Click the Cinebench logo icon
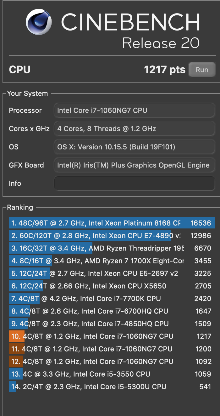The width and height of the screenshot is (220, 416). 39,22
